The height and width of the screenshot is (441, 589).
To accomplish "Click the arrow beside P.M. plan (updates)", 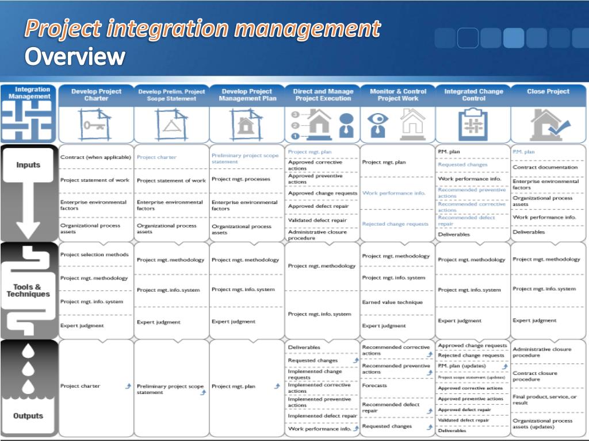I will pos(505,366).
